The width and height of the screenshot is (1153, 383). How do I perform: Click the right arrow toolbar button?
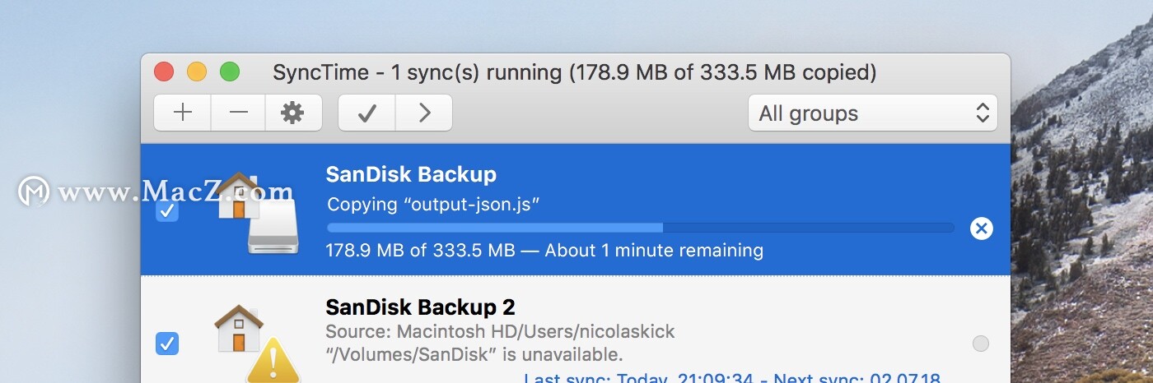pos(424,113)
